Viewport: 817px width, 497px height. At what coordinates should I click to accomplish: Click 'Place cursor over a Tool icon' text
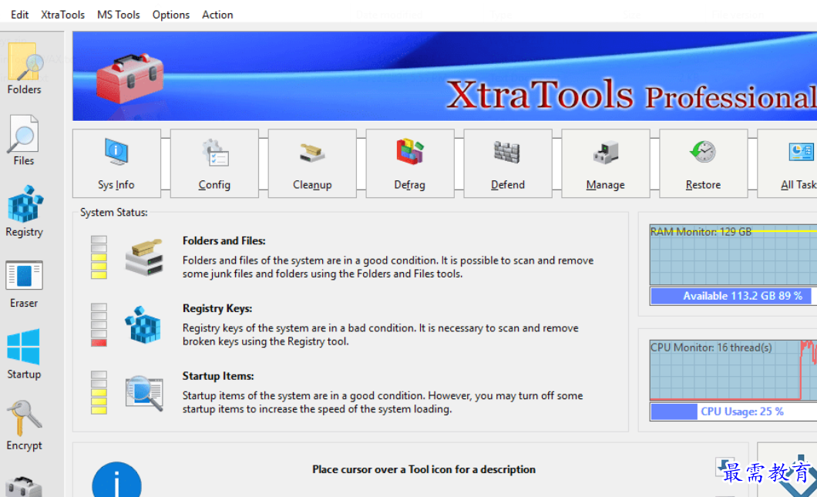424,469
